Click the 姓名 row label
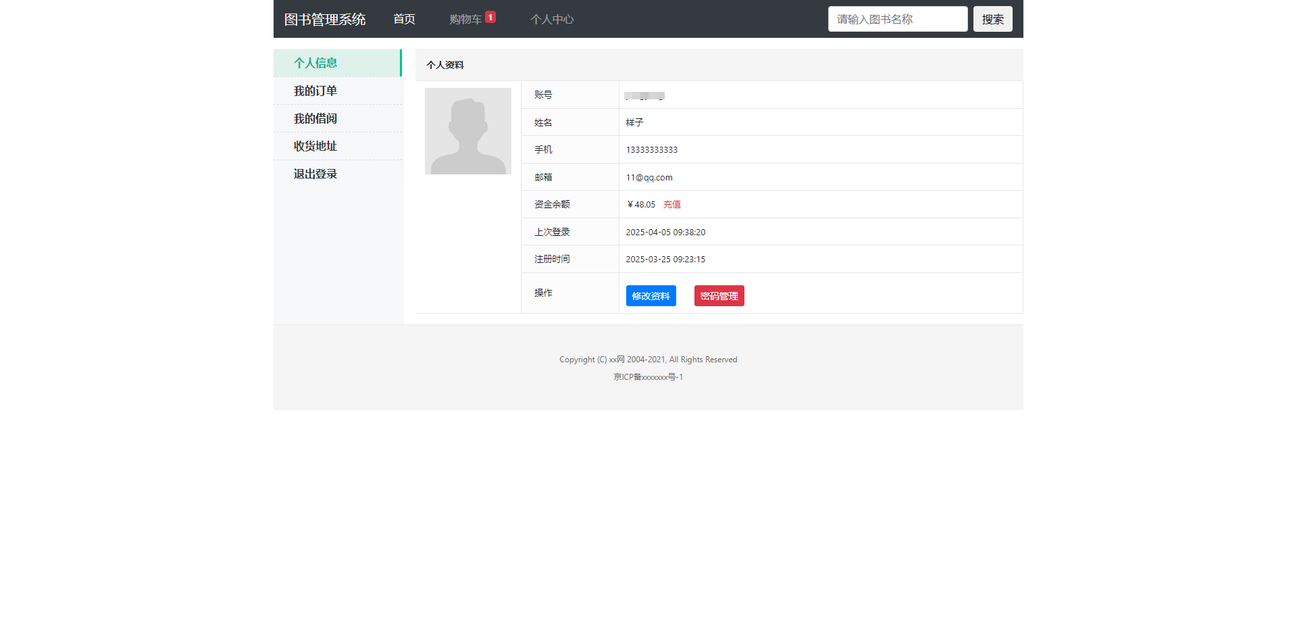 click(543, 122)
